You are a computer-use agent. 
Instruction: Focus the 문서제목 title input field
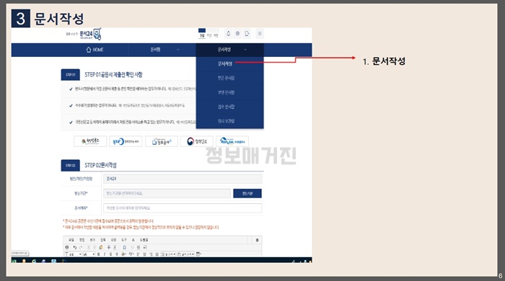pyautogui.click(x=183, y=208)
